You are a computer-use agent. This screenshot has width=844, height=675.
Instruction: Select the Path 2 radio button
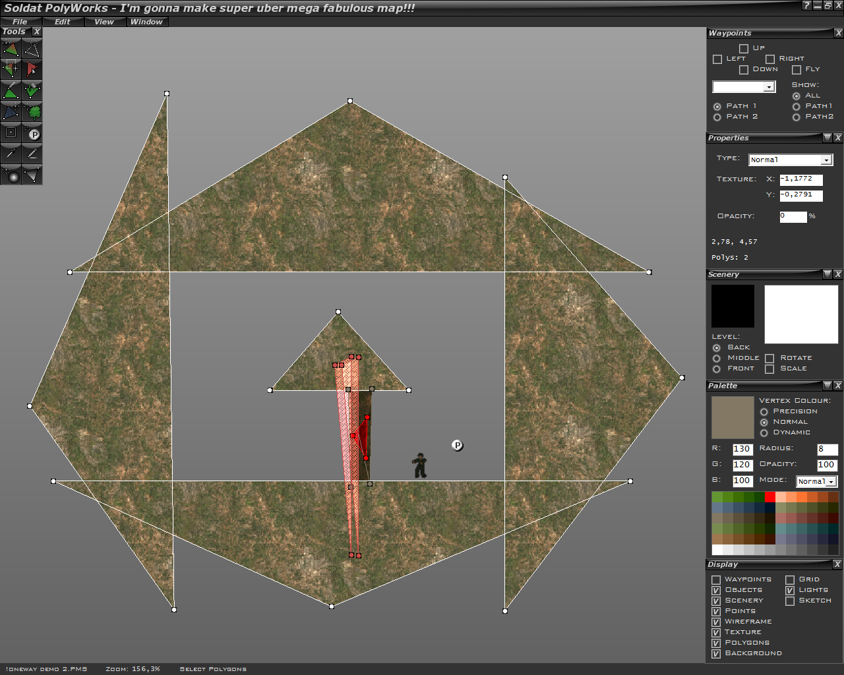717,117
